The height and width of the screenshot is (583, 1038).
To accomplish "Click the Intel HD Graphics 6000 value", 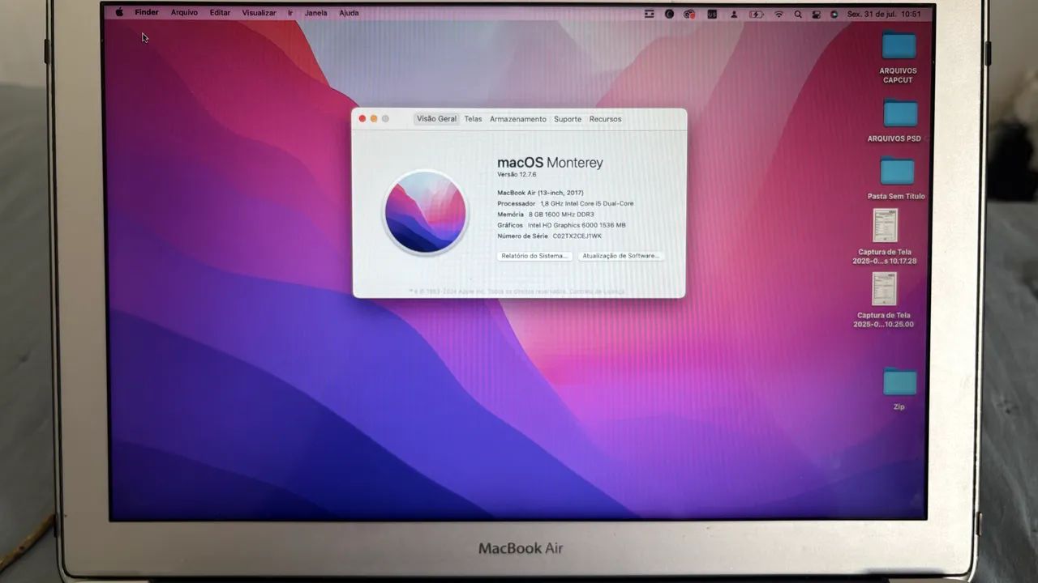I will [x=577, y=225].
